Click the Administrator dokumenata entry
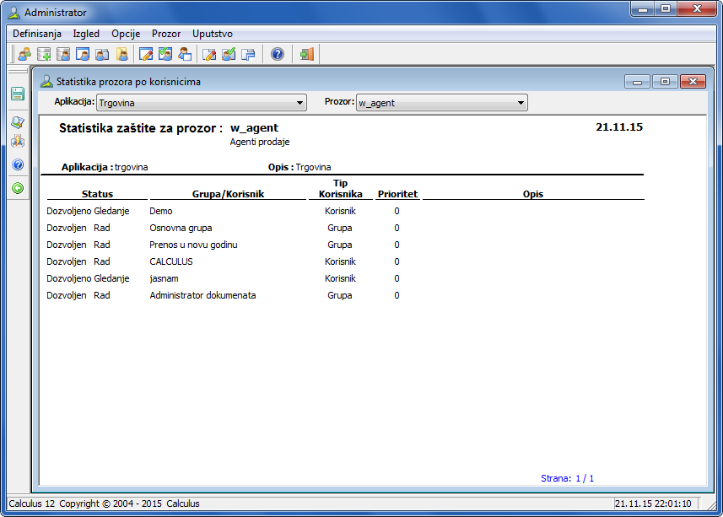Viewport: 723px width, 517px height. (x=202, y=295)
